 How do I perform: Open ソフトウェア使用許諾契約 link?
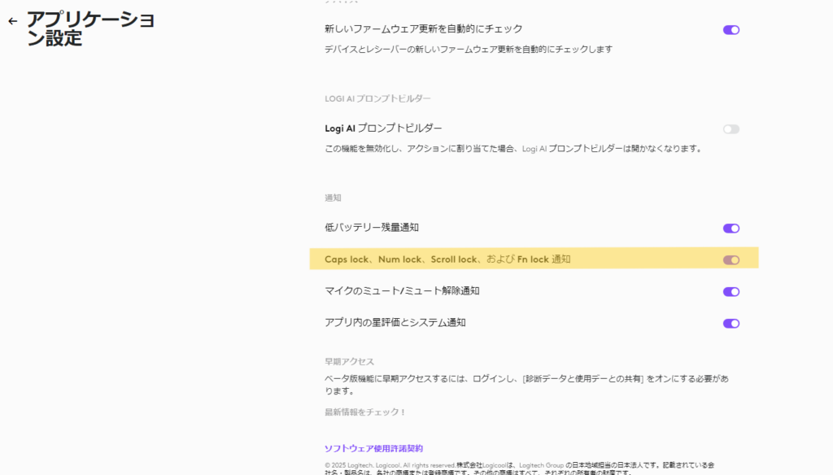[373, 448]
